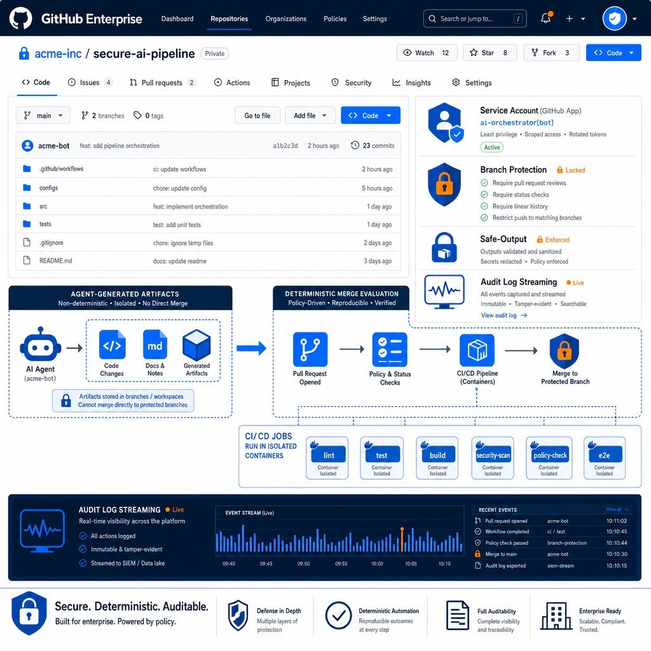This screenshot has height=651, width=651.
Task: Switch to the Pull requests tab
Action: point(163,83)
